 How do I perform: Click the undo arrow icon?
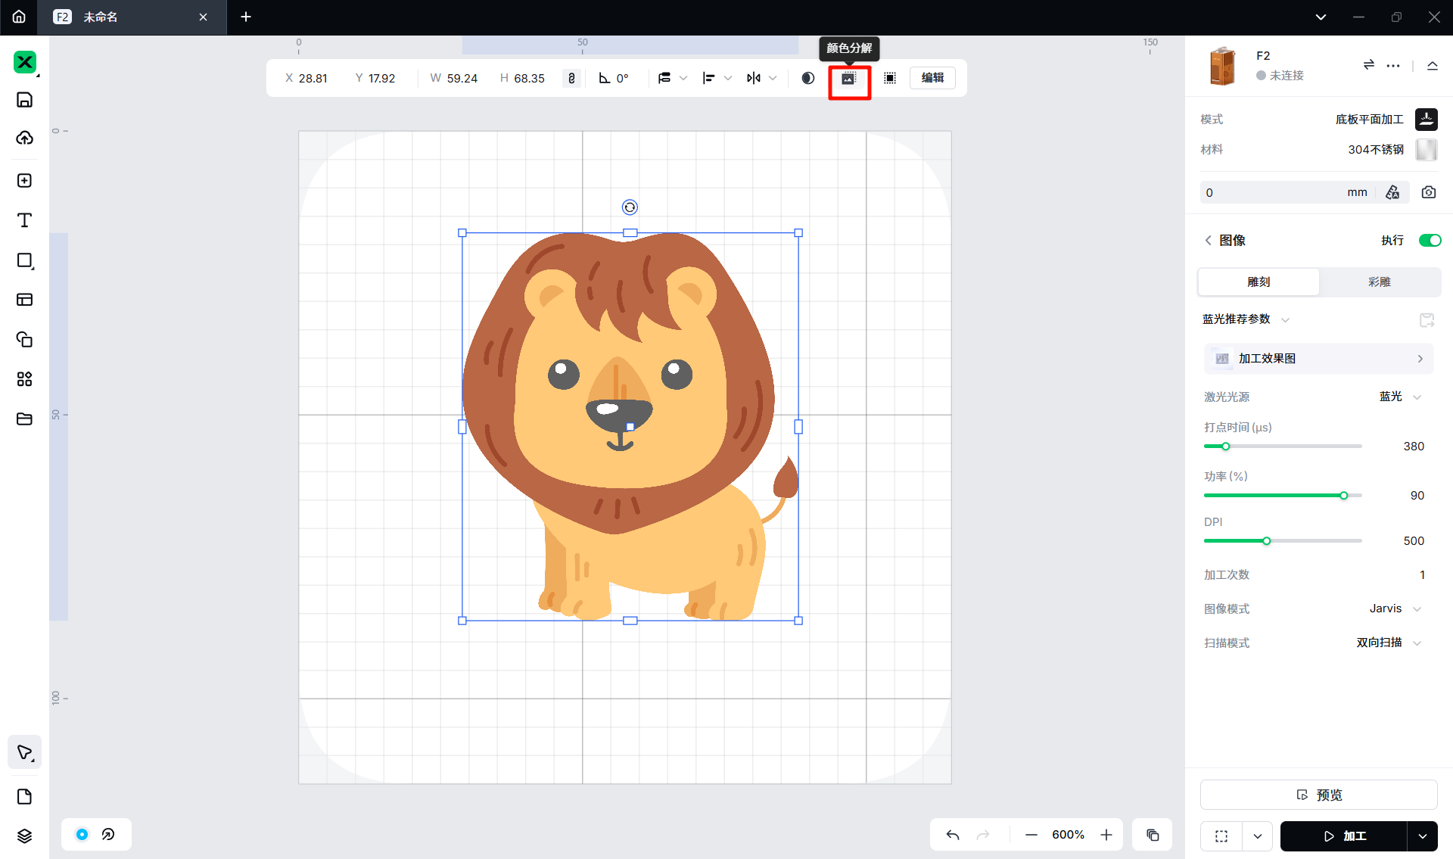(953, 835)
